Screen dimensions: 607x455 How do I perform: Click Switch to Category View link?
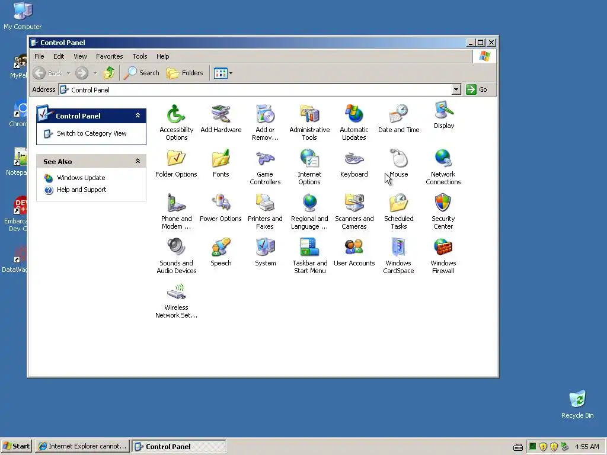tap(92, 133)
